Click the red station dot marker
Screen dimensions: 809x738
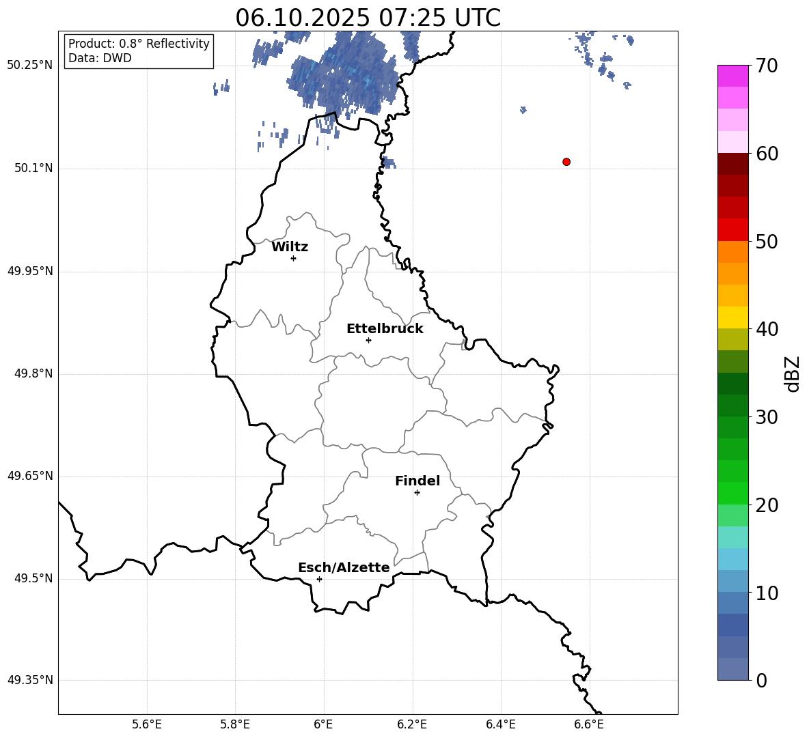tap(566, 162)
